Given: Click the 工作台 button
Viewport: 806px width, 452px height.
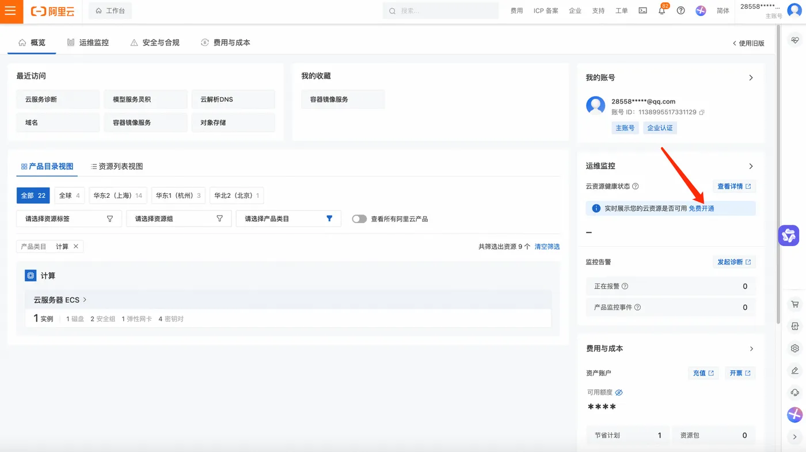Looking at the screenshot, I should 110,11.
